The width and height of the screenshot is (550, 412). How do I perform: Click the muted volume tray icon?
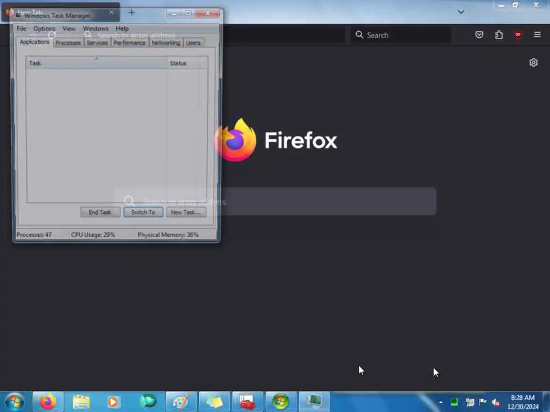(x=496, y=402)
